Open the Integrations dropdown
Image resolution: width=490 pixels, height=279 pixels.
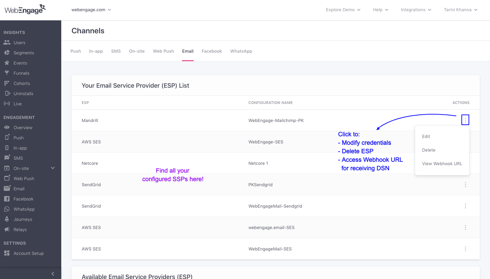[x=416, y=10]
